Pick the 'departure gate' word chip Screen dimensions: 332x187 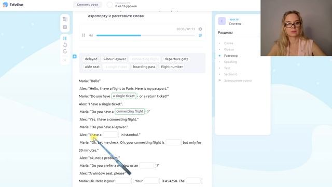(x=176, y=59)
